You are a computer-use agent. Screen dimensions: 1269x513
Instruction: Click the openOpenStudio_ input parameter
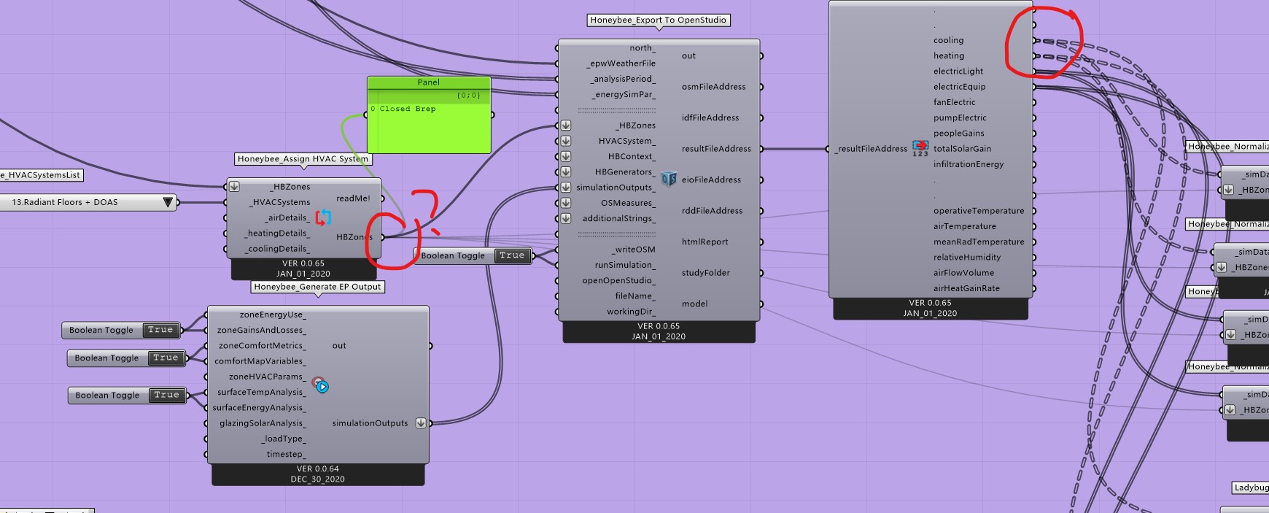618,281
